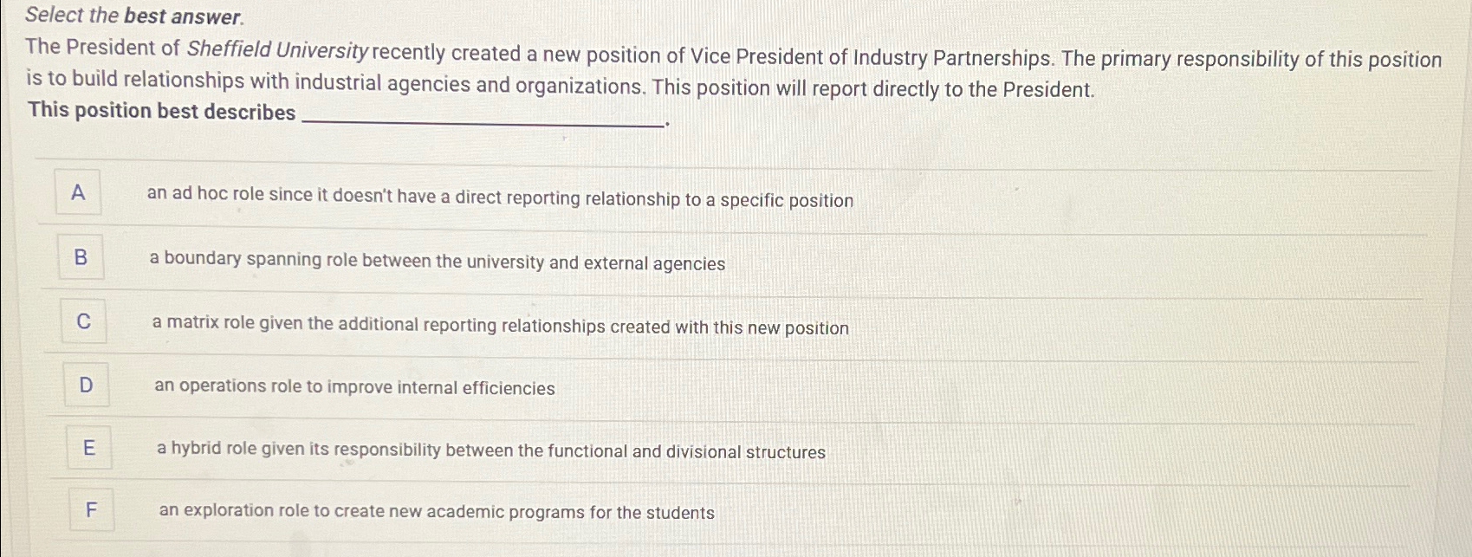Viewport: 1472px width, 557px height.
Task: Select answer letter box A
Action: tap(78, 192)
